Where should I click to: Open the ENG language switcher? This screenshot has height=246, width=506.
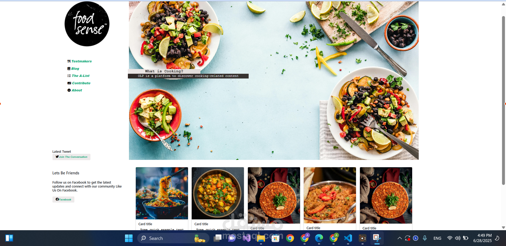(437, 238)
